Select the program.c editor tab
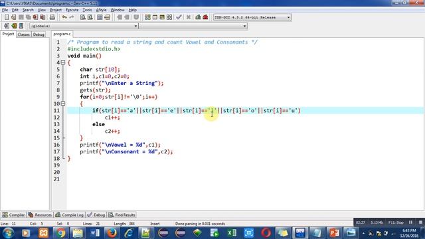This screenshot has width=425, height=239. (x=62, y=34)
